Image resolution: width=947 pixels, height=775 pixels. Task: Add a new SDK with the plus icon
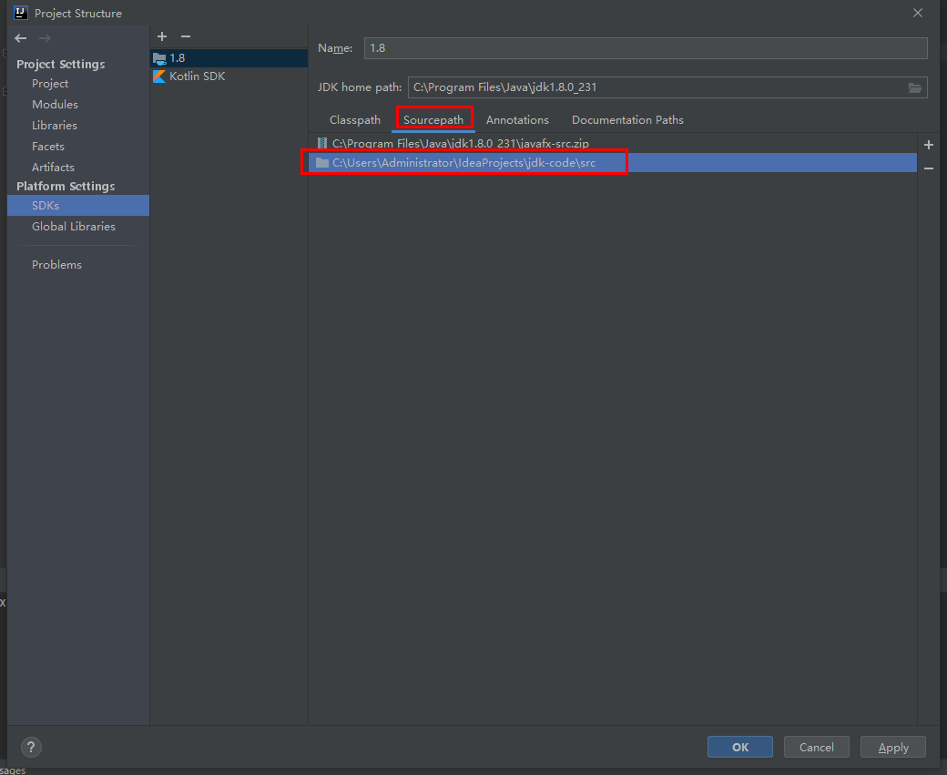162,36
